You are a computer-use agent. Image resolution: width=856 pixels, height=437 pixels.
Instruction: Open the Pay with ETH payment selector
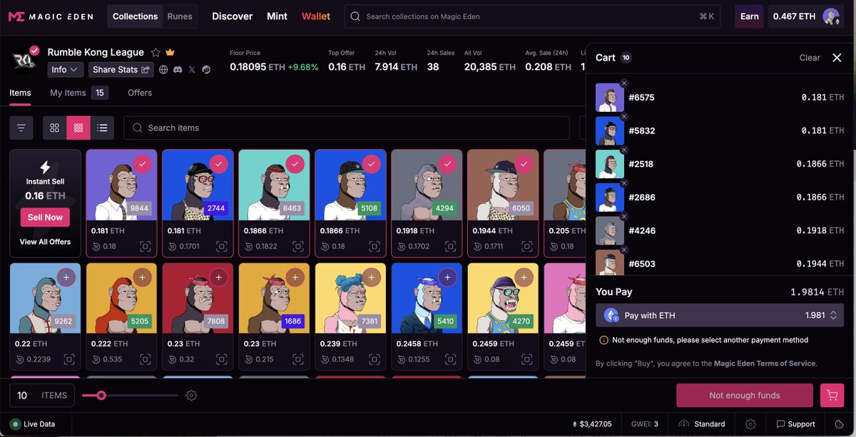coord(720,315)
